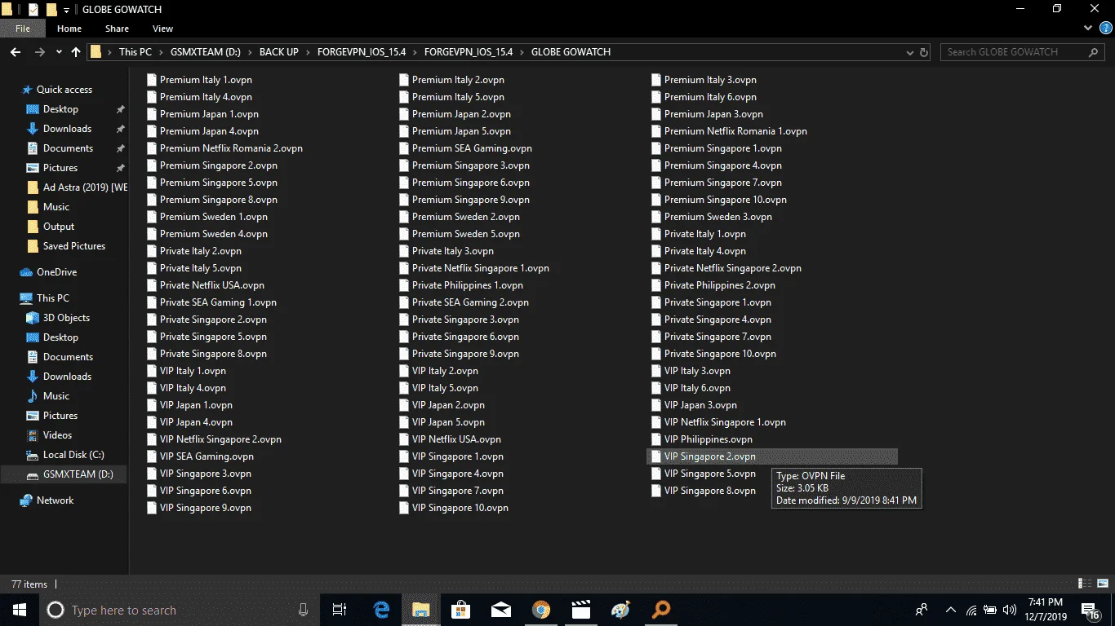
Task: Open recent locations dropdown arrow
Action: point(58,52)
